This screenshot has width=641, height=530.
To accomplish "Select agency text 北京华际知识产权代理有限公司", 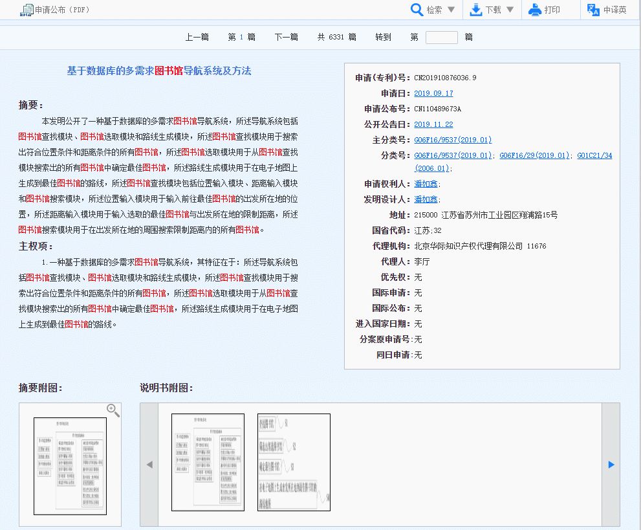I will (468, 246).
